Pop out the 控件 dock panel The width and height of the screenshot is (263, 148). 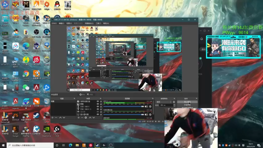196,98
